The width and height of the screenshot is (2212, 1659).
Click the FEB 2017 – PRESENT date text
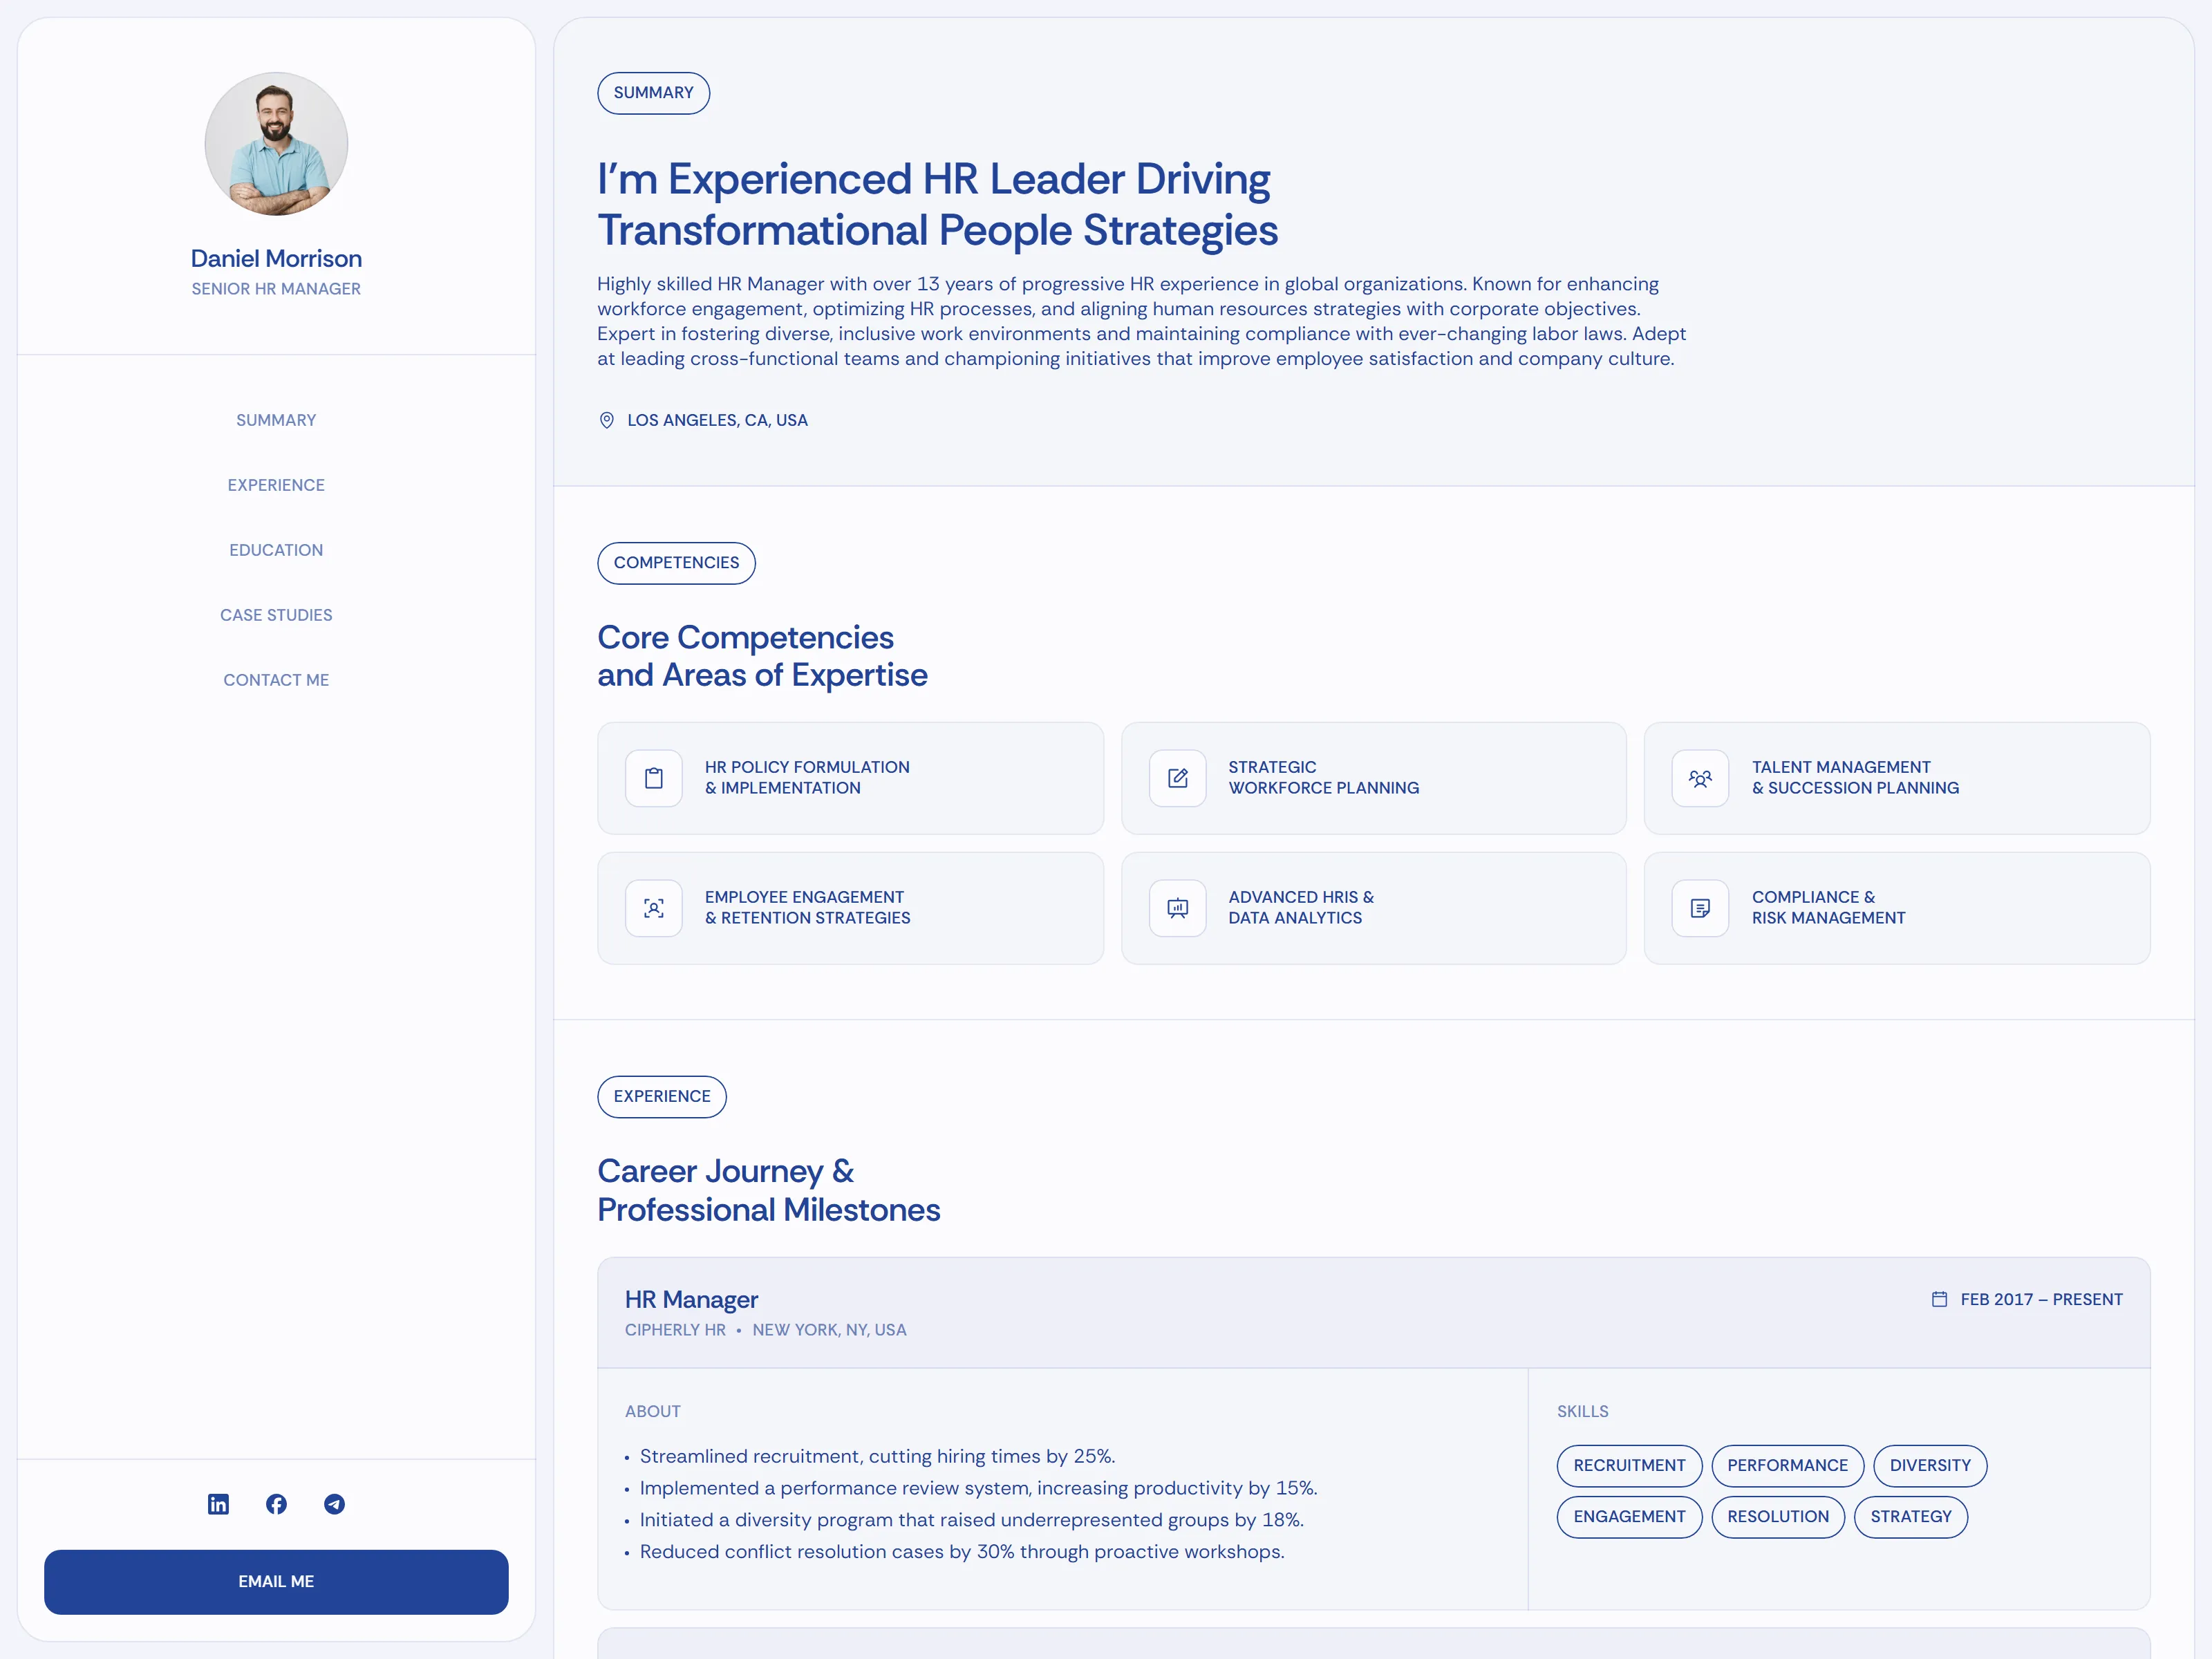pyautogui.click(x=2041, y=1299)
